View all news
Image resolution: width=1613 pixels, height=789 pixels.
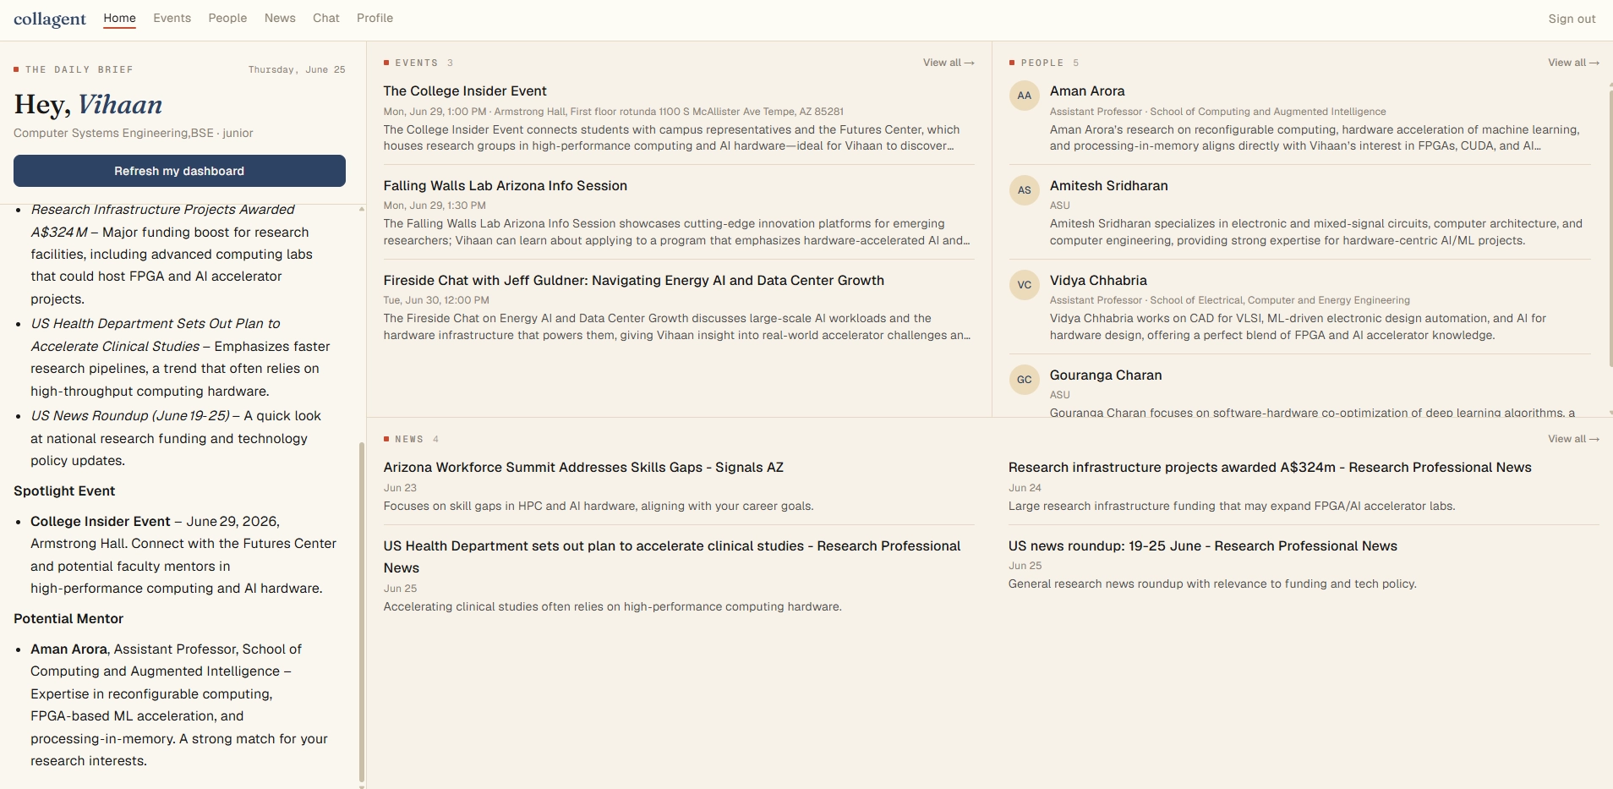(x=1573, y=439)
